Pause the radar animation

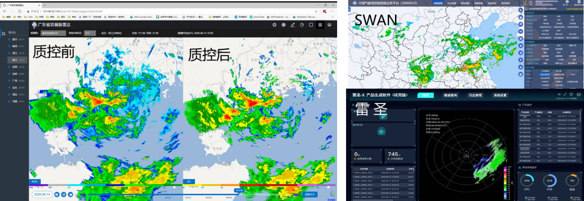[64, 194]
